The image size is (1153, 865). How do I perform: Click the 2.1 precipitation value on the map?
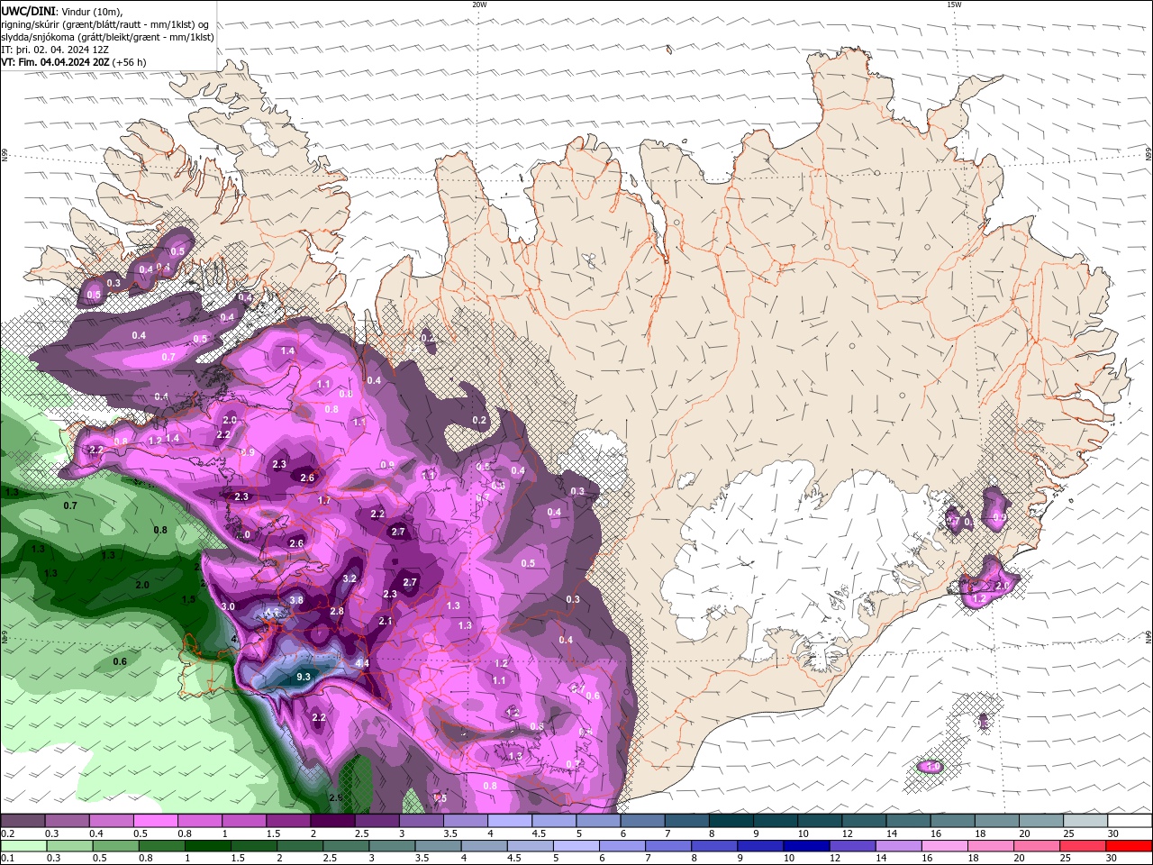[386, 622]
